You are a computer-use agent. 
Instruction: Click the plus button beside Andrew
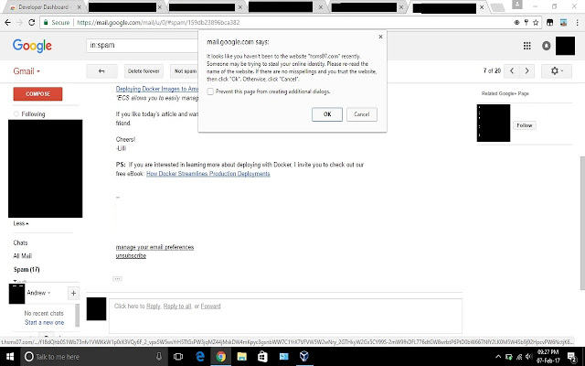click(x=73, y=293)
